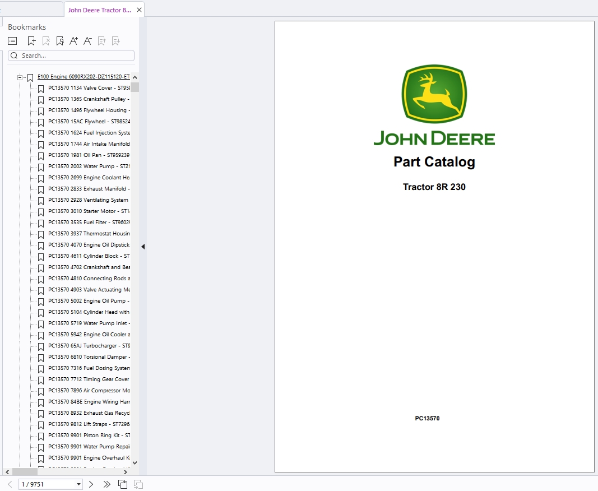Viewport: 598px width, 491px height.
Task: Open 1624 Fuel Injection System bookmark
Action: (89, 133)
